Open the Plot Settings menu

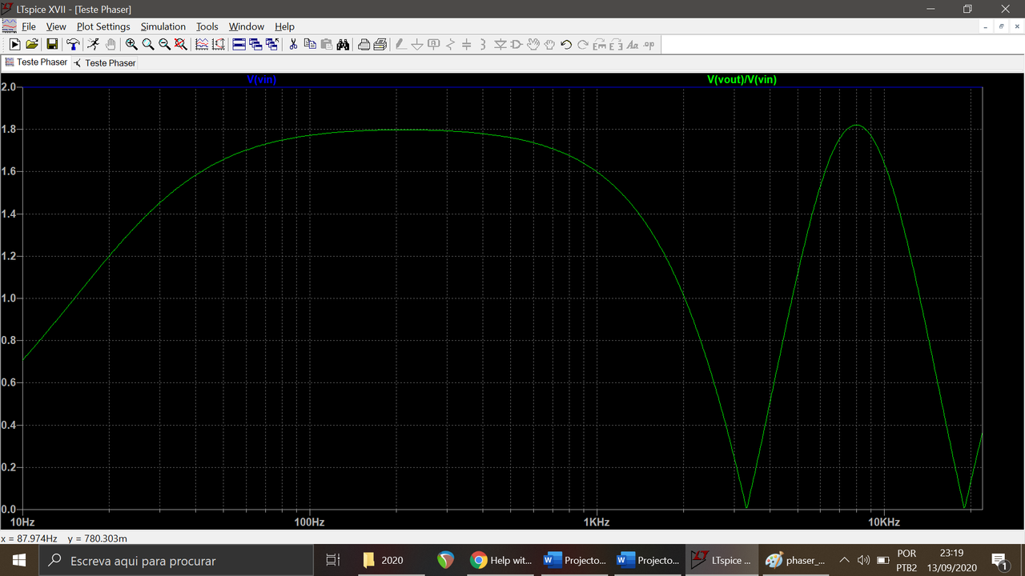[x=103, y=26]
